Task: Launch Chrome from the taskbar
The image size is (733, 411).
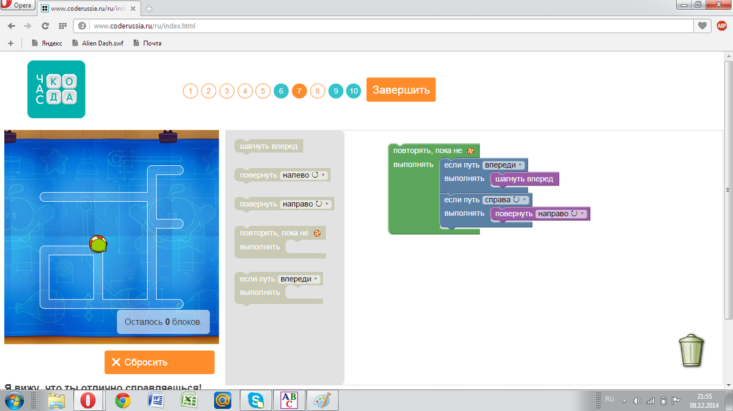Action: click(x=123, y=401)
